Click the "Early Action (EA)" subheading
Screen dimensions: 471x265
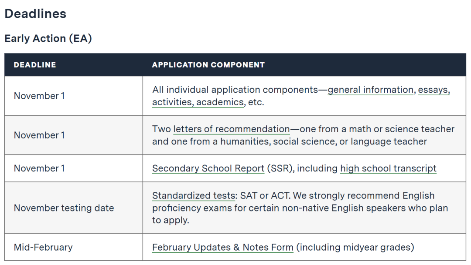coord(48,38)
